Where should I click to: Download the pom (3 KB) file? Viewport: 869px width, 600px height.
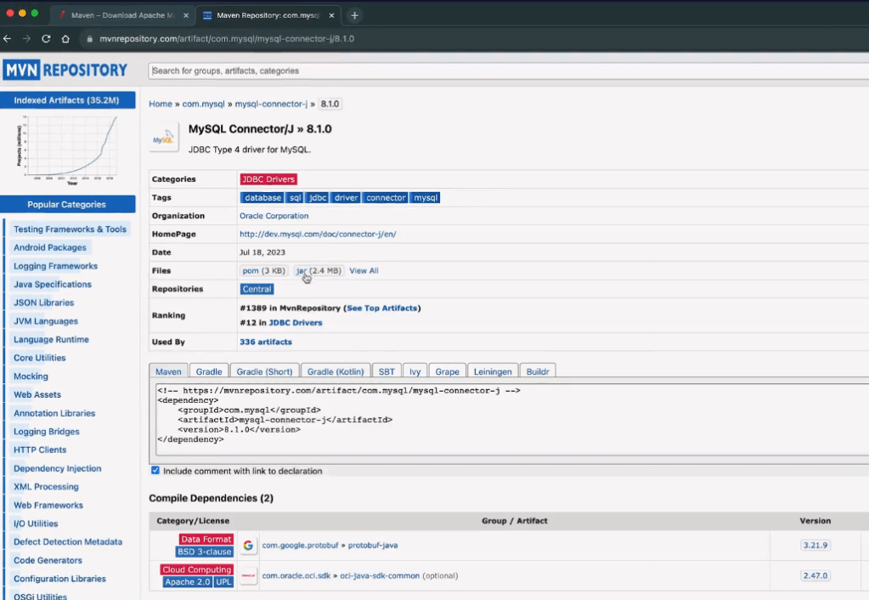tap(264, 270)
